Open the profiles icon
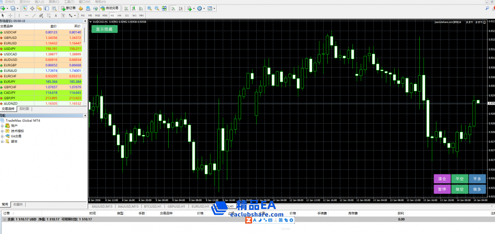Viewport: 495px width, 234px height. tap(13, 8)
